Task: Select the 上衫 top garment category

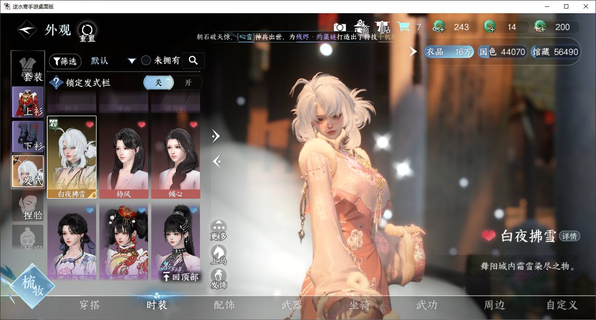Action: click(28, 102)
